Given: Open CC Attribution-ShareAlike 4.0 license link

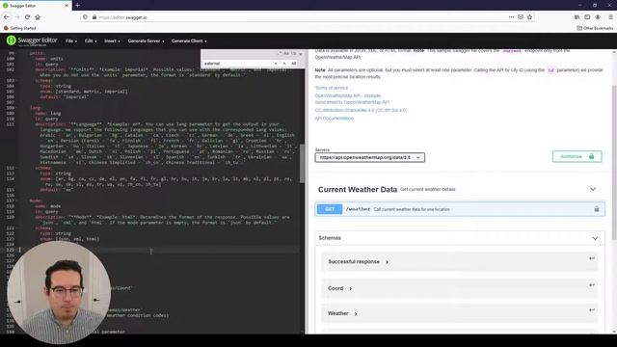Looking at the screenshot, I should pos(361,110).
